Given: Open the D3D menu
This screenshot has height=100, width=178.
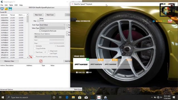Looking at the screenshot, I should click(x=16, y=5).
